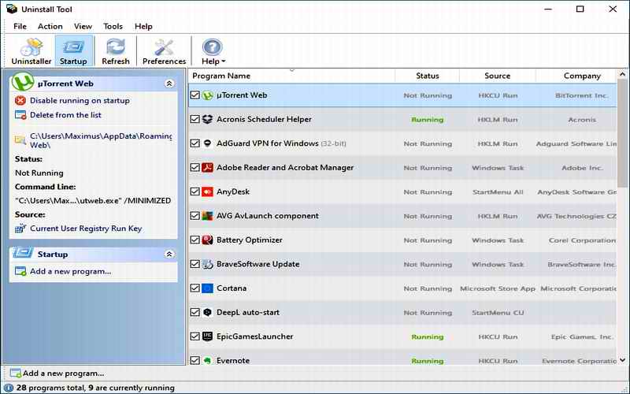The height and width of the screenshot is (394, 630).
Task: Toggle the Cortana startup checkbox
Action: pyautogui.click(x=195, y=288)
